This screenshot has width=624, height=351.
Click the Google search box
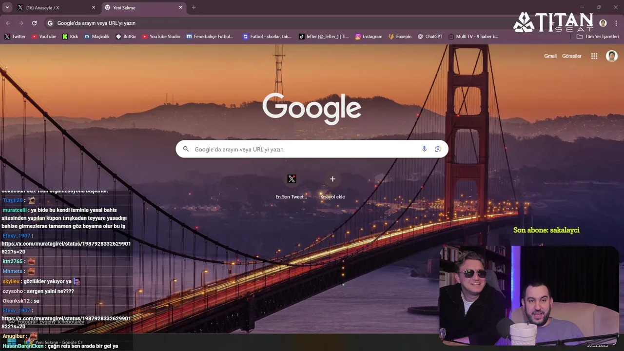tap(312, 149)
